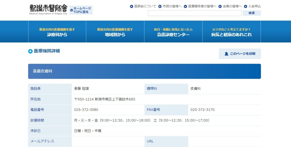Follow the ホームページTOPに戻る link
The width and height of the screenshot is (291, 147).
pos(82,10)
